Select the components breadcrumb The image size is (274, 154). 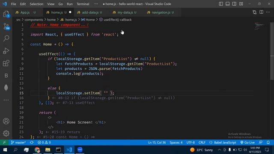[x=34, y=20]
